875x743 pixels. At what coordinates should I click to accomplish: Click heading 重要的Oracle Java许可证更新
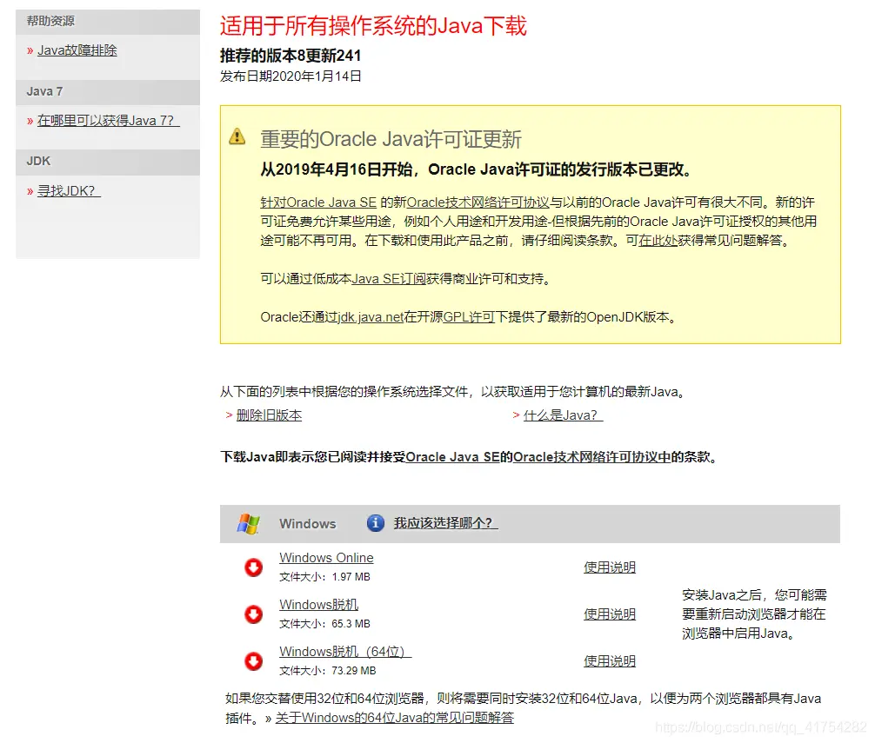(391, 139)
